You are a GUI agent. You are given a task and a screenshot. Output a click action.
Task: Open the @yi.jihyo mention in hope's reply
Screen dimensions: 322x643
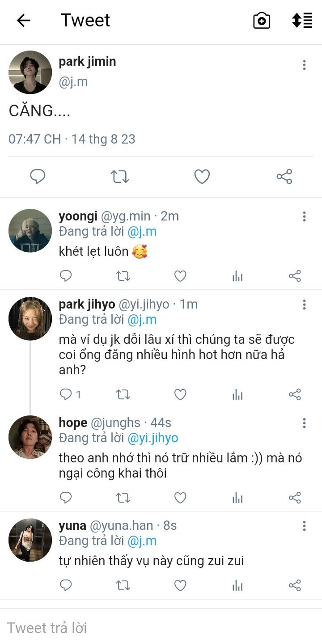click(153, 438)
